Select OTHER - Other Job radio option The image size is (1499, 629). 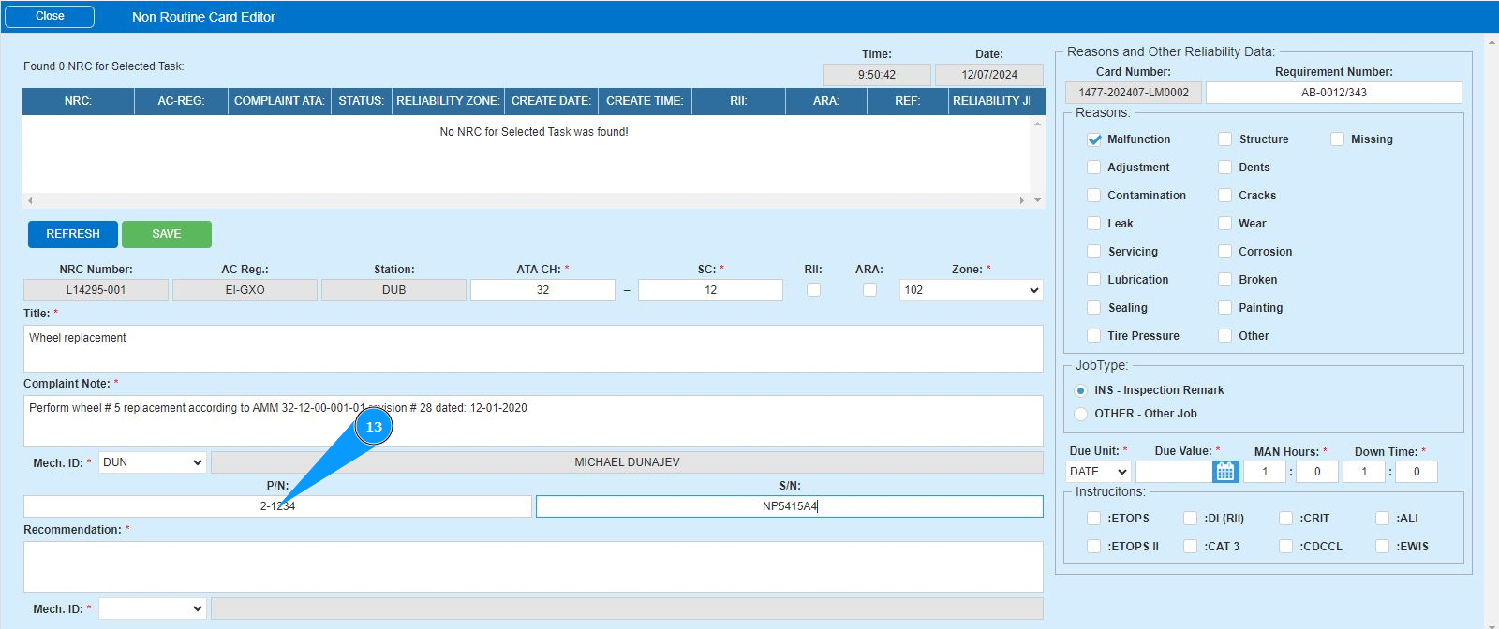(1080, 414)
